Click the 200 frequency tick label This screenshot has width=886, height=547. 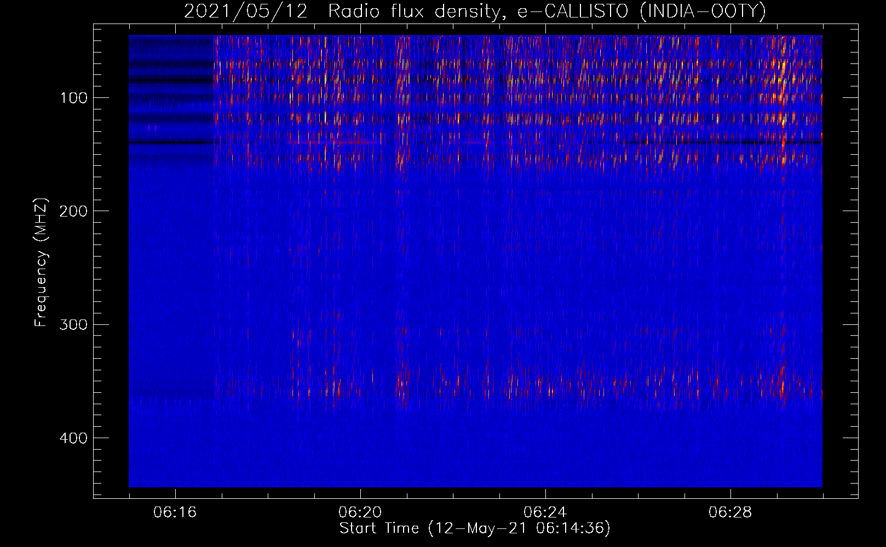pos(73,211)
